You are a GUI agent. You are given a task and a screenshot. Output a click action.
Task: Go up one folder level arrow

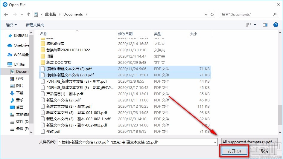tap(28, 14)
